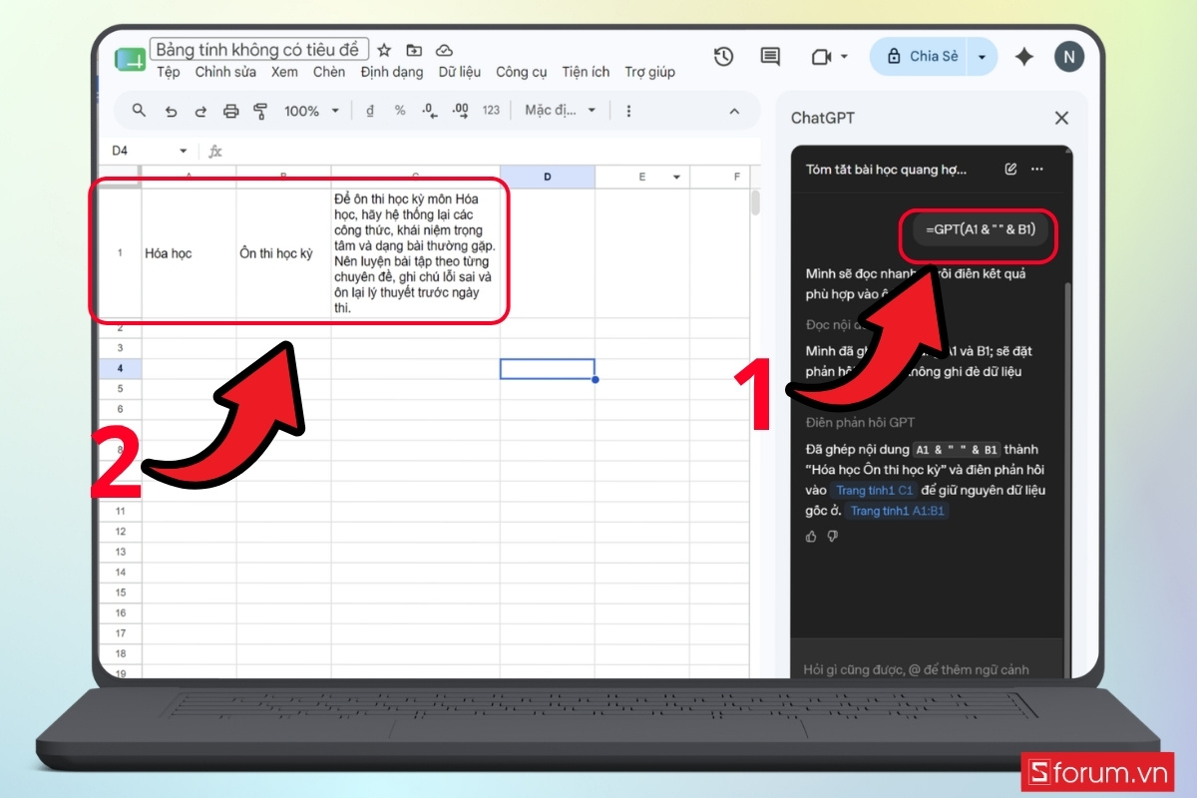Image resolution: width=1197 pixels, height=798 pixels.
Task: Open the Xem menu
Action: (x=284, y=72)
